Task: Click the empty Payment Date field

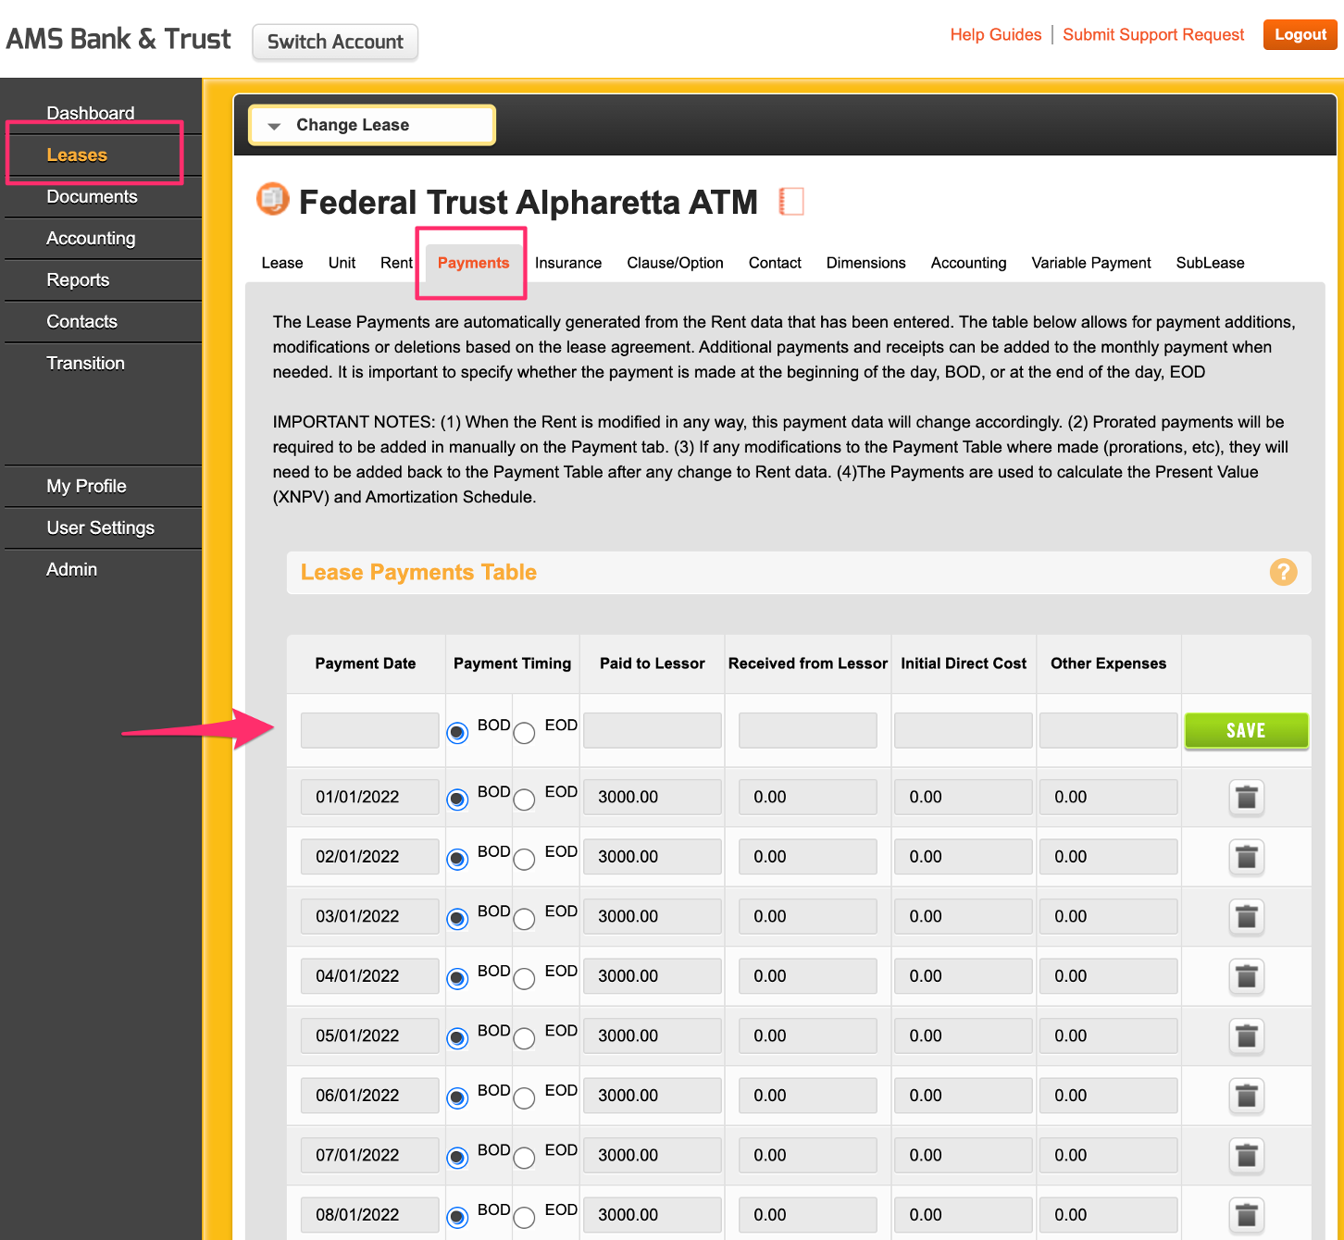Action: pos(369,730)
